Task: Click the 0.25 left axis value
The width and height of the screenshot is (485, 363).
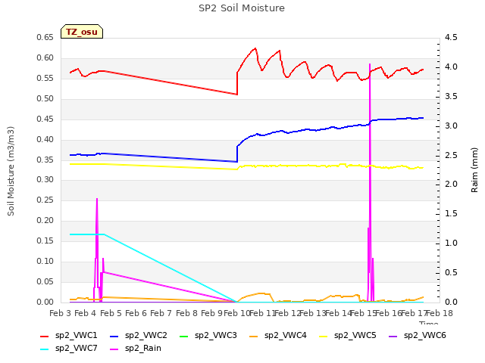Action: pyautogui.click(x=45, y=200)
